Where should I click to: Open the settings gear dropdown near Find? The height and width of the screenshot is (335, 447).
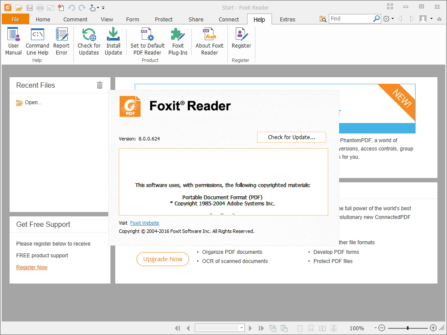click(x=389, y=19)
